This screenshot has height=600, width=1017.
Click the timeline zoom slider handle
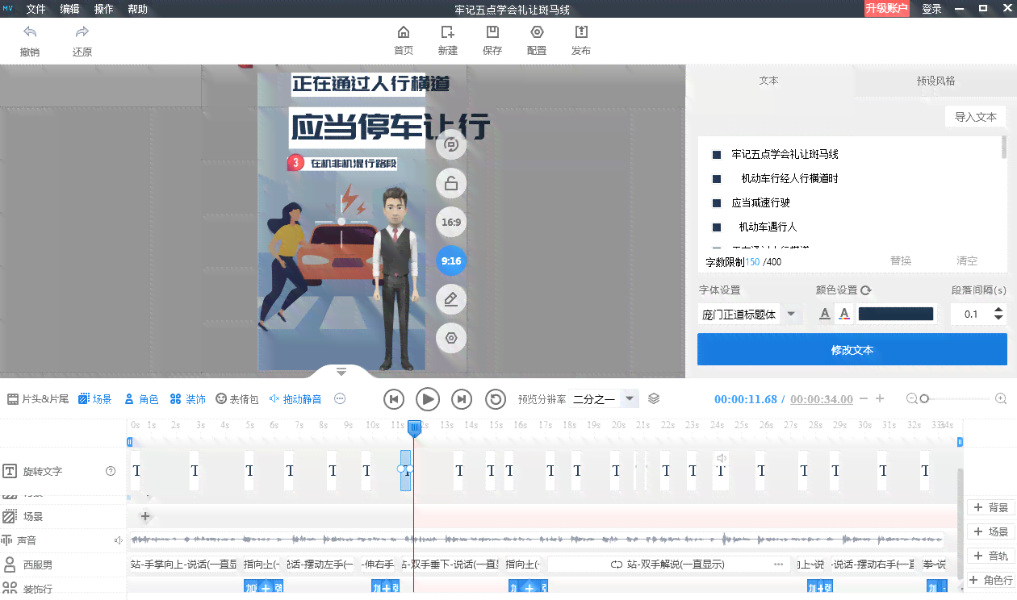coord(924,398)
